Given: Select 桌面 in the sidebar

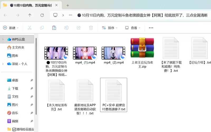Looking at the screenshot, I should tap(15, 80).
